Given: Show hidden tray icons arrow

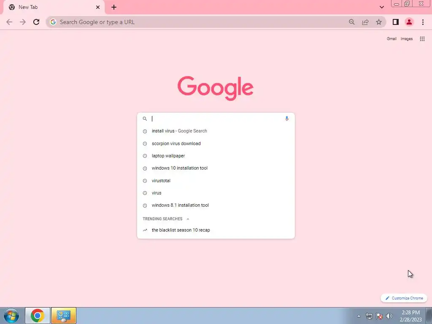Looking at the screenshot, I should [359, 316].
